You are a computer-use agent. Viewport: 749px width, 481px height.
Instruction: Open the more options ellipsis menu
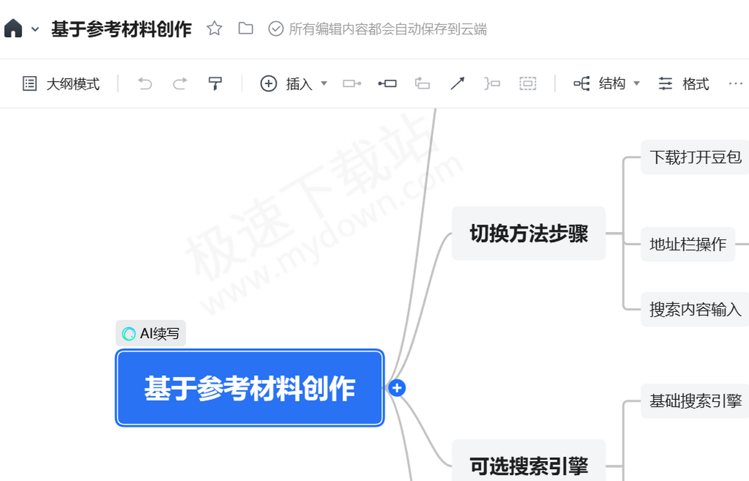click(735, 83)
